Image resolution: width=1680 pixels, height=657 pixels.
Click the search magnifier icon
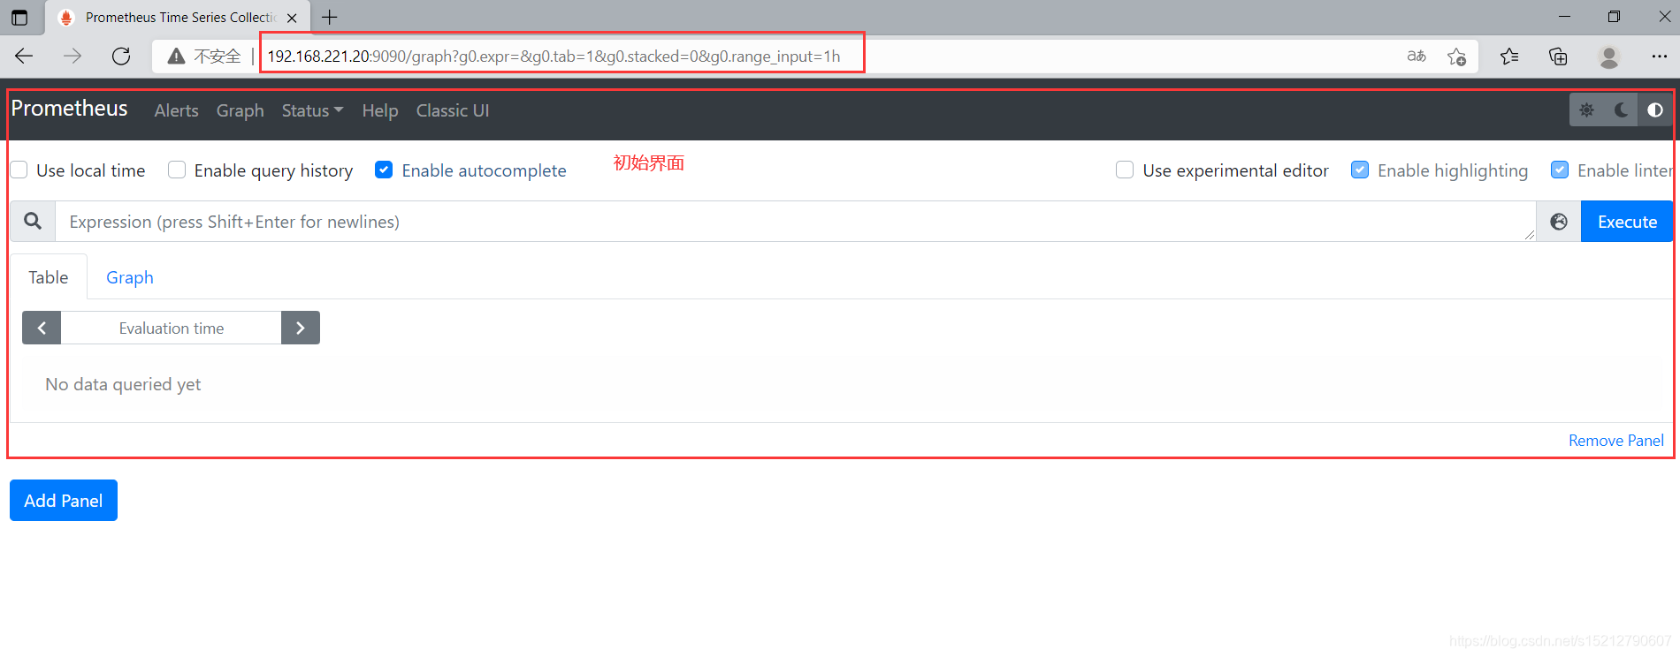(33, 222)
